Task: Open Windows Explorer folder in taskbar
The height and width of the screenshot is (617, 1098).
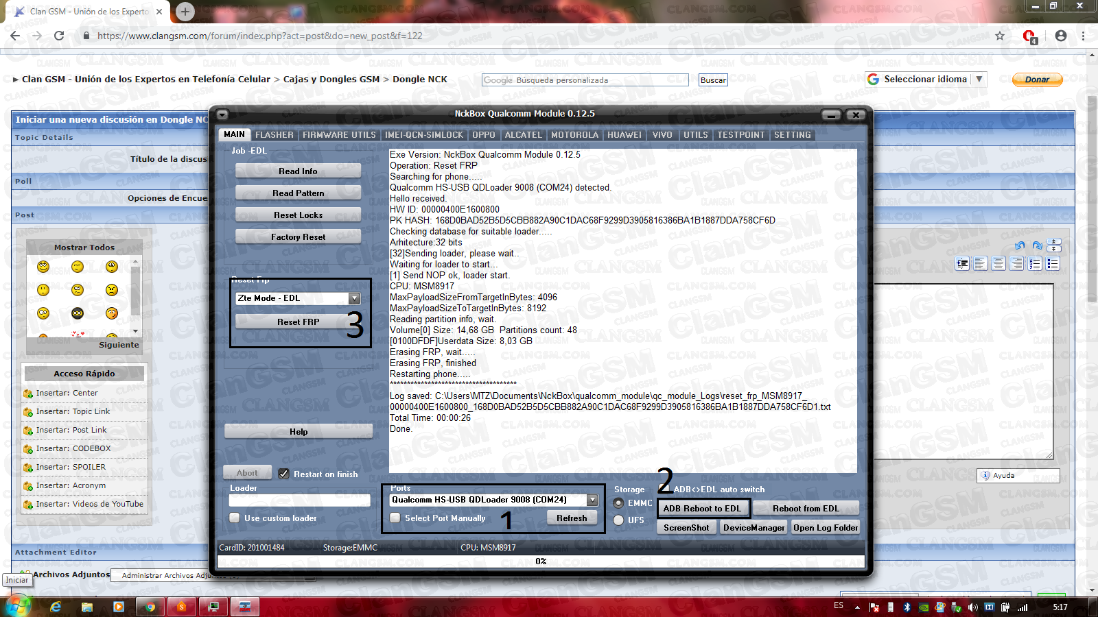Action: [x=87, y=607]
